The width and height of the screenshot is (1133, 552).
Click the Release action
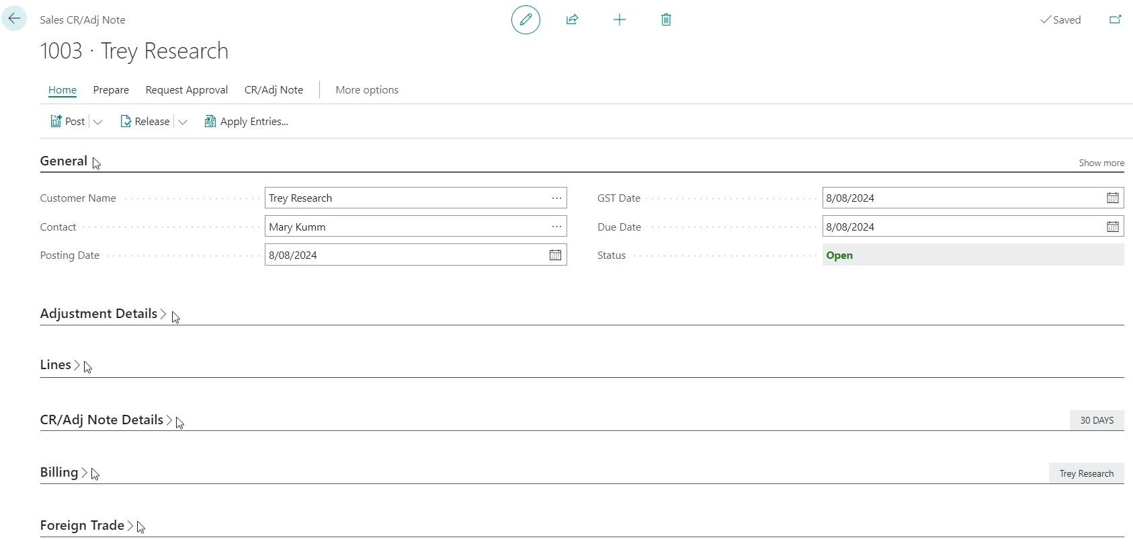click(145, 122)
